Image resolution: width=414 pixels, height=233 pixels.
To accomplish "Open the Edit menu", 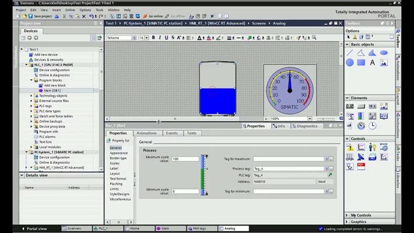I will pyautogui.click(x=33, y=10).
